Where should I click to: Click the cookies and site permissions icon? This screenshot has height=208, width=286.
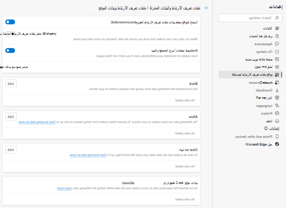pos(277,75)
